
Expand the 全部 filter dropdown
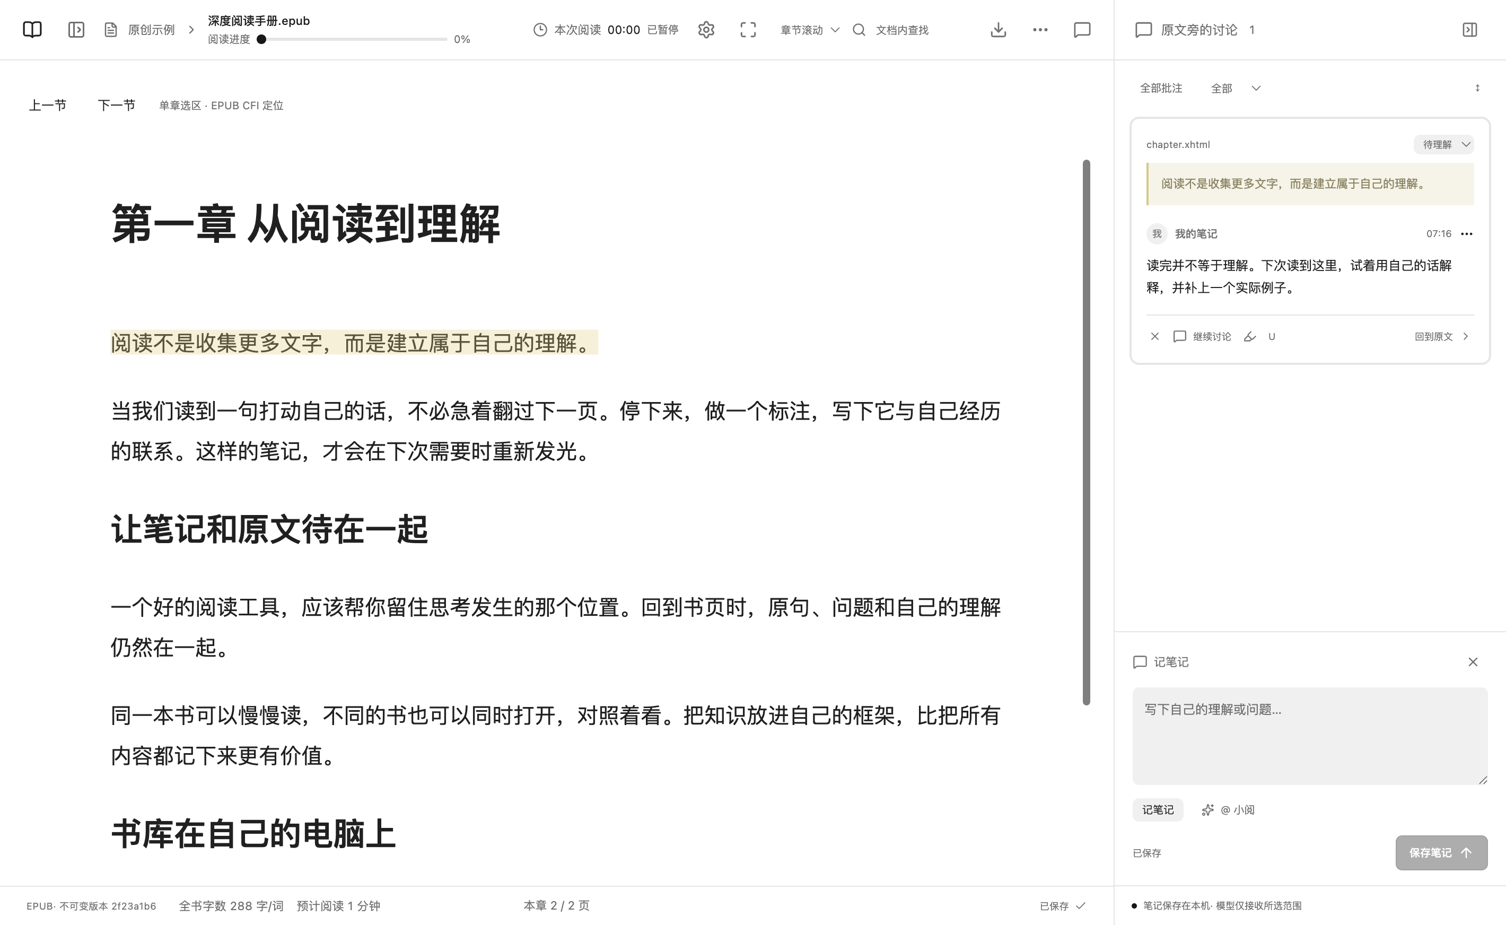pyautogui.click(x=1235, y=88)
